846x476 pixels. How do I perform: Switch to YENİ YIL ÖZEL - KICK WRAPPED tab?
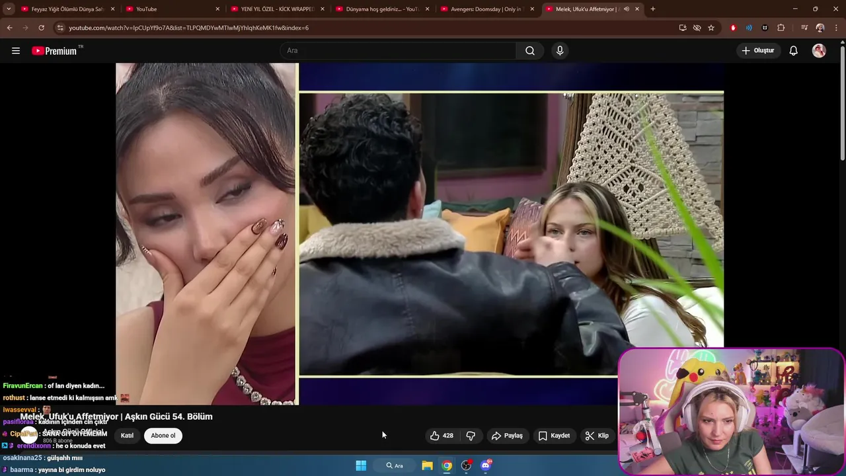[x=277, y=9]
